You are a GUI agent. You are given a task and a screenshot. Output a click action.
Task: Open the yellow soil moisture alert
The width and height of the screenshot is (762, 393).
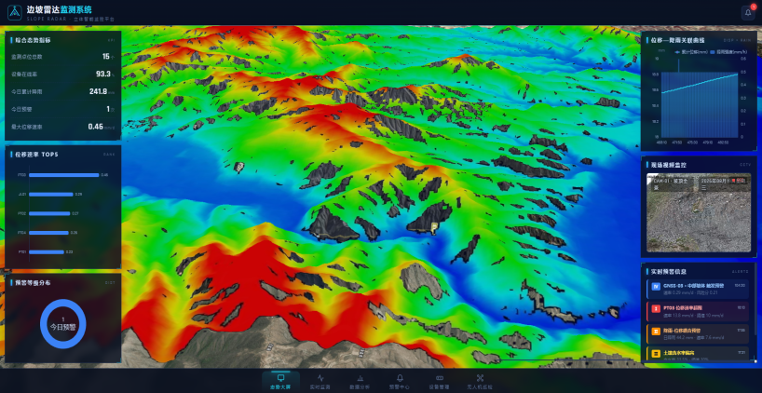698,354
